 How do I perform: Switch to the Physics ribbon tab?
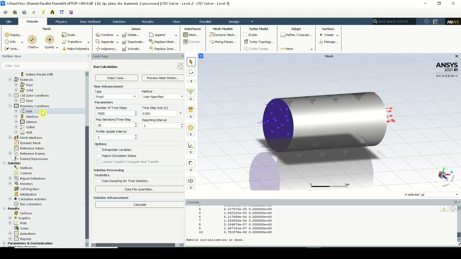[61, 22]
